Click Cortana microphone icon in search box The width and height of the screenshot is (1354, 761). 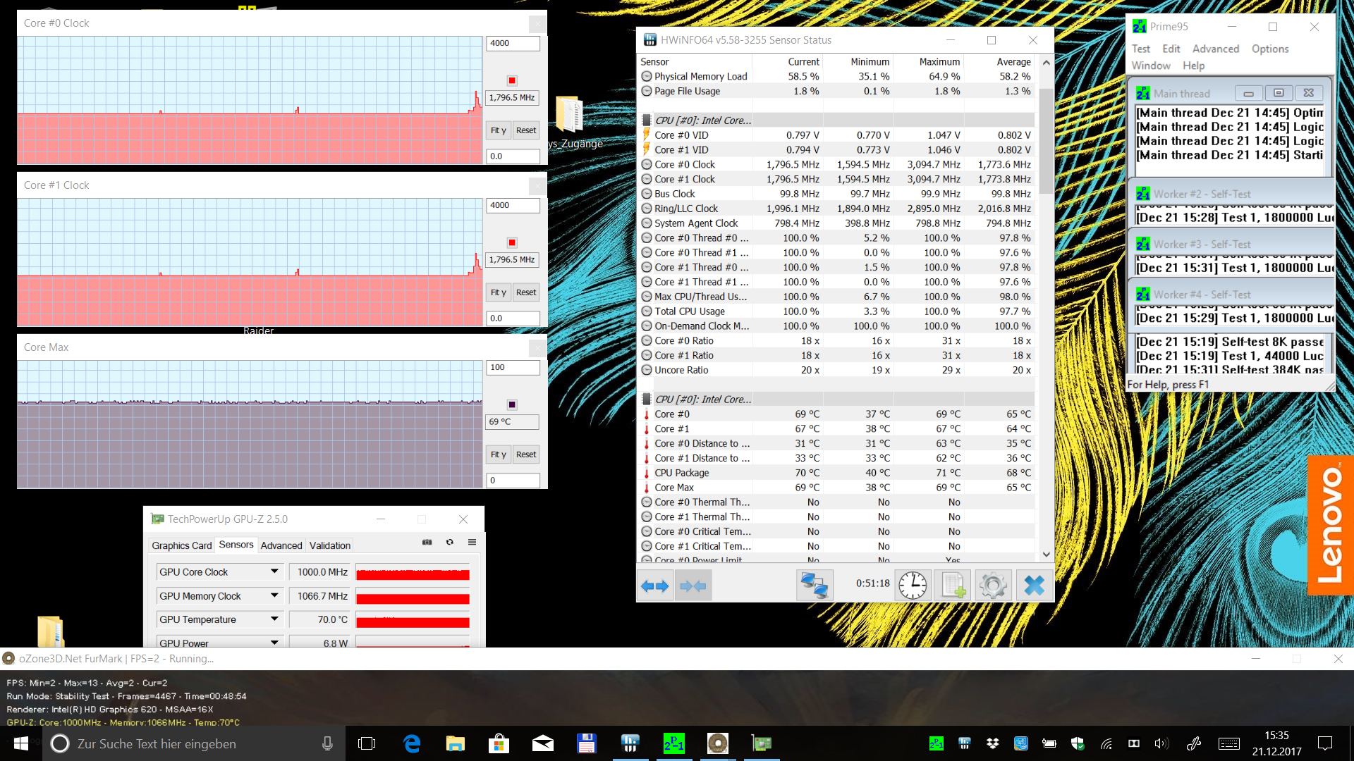click(327, 743)
